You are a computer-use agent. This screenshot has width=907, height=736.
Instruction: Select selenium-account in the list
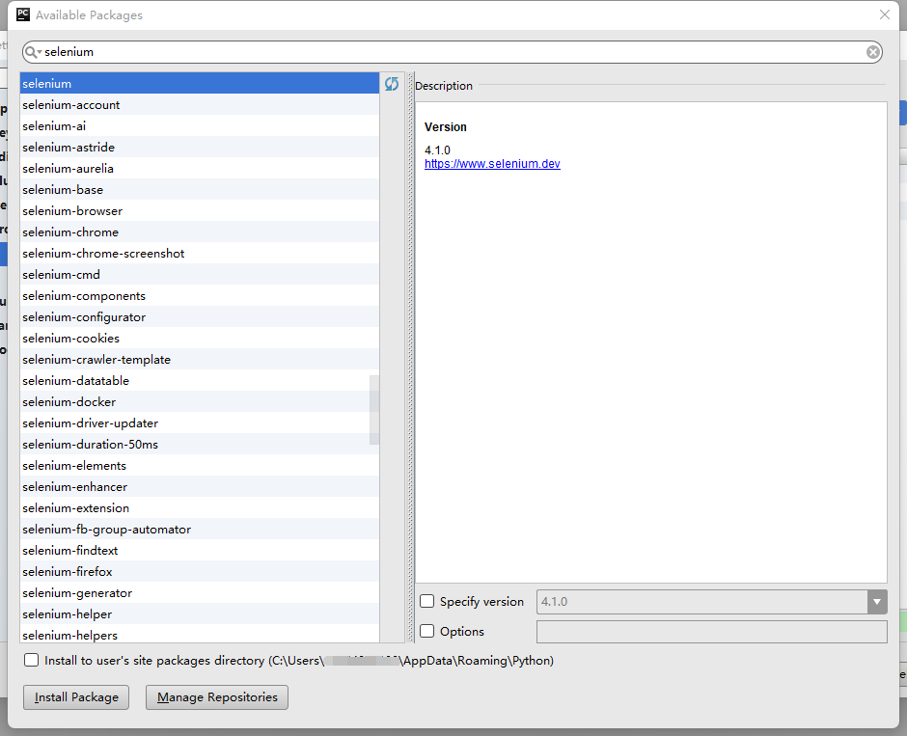(200, 104)
